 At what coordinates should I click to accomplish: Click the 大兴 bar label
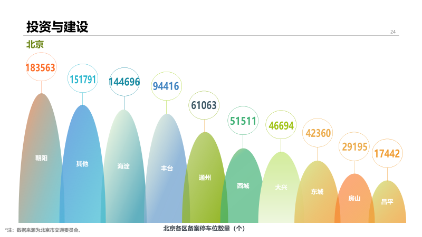281,187
